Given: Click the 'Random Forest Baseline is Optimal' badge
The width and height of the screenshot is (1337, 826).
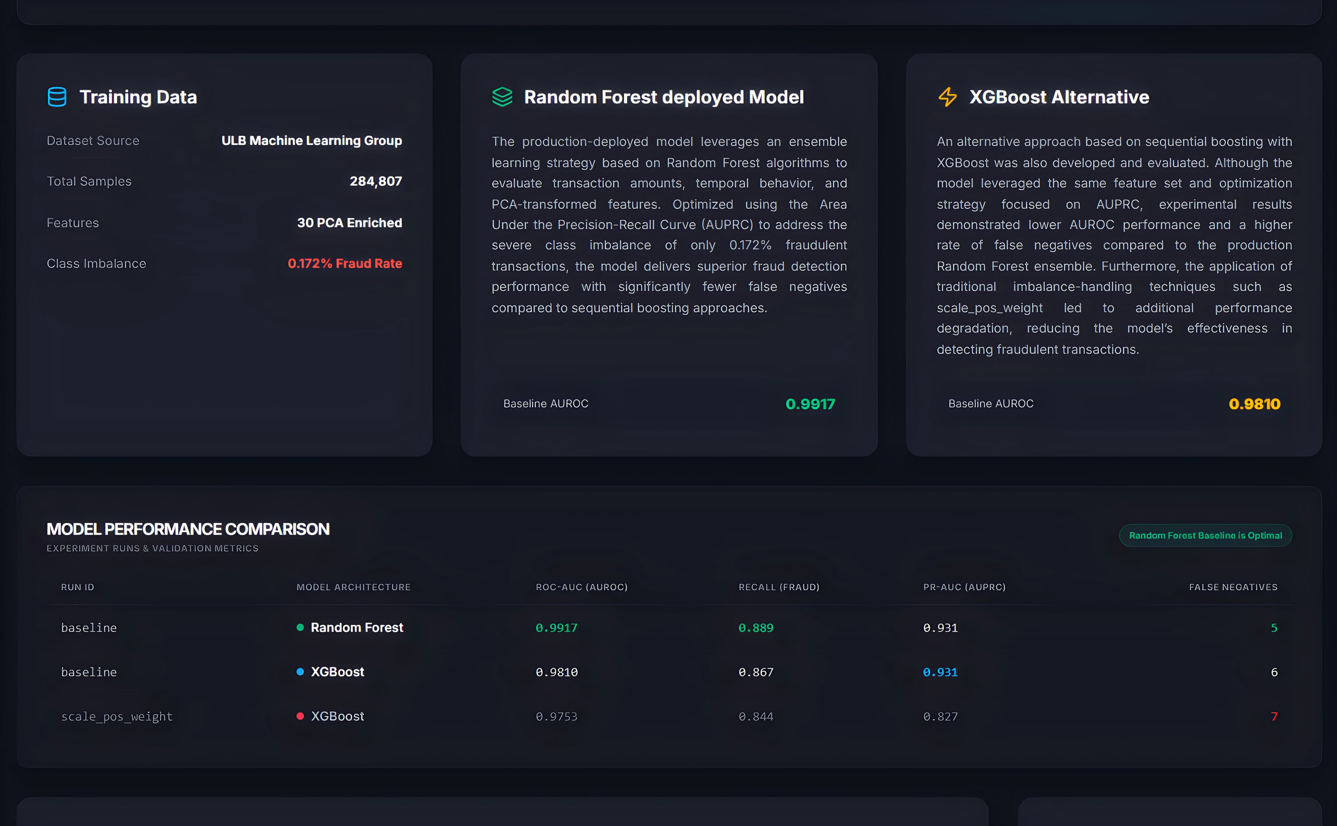Looking at the screenshot, I should point(1205,535).
